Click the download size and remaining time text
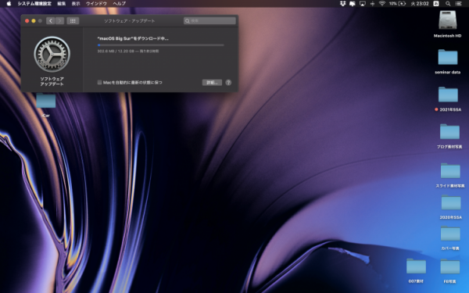 pyautogui.click(x=128, y=51)
